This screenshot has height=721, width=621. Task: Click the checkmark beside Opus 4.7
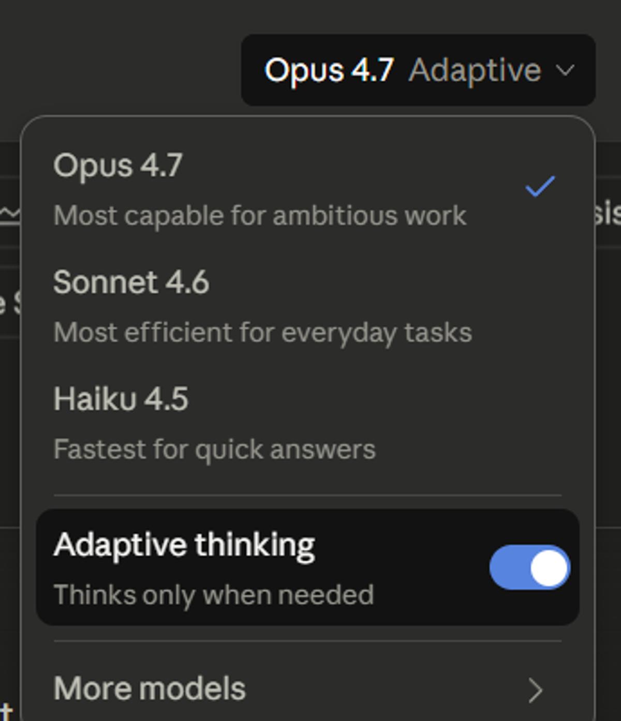(x=539, y=187)
